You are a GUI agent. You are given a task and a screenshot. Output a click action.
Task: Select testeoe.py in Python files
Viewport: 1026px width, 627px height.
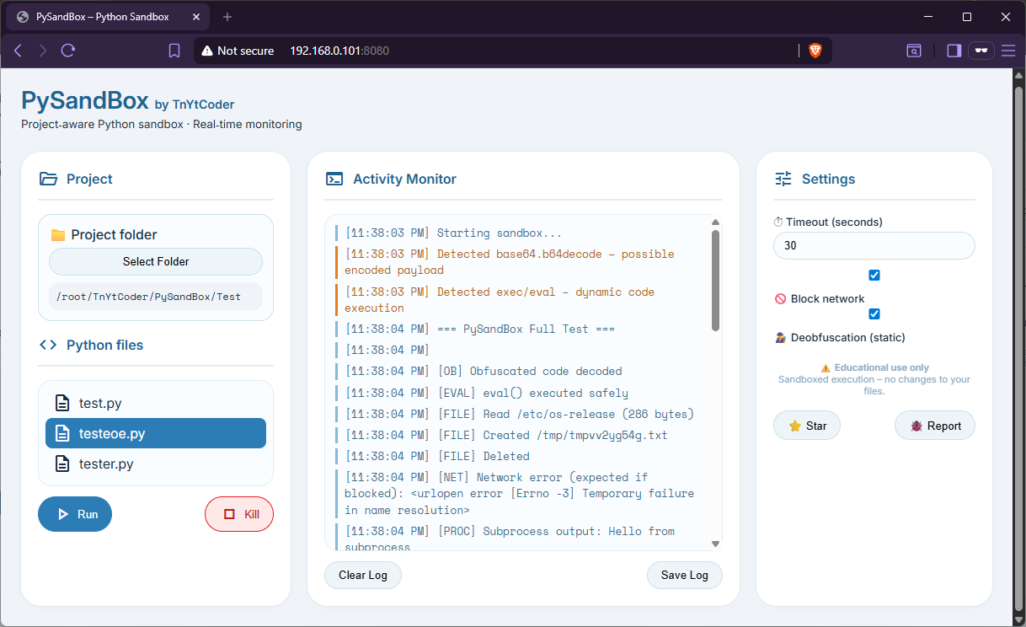[156, 433]
